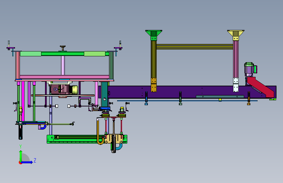Select the yellow-green motor under the left frame
The image size is (283, 183).
click(75, 90)
